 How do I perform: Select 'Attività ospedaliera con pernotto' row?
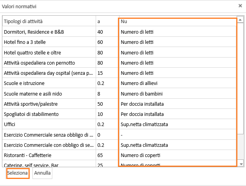tap(119, 63)
